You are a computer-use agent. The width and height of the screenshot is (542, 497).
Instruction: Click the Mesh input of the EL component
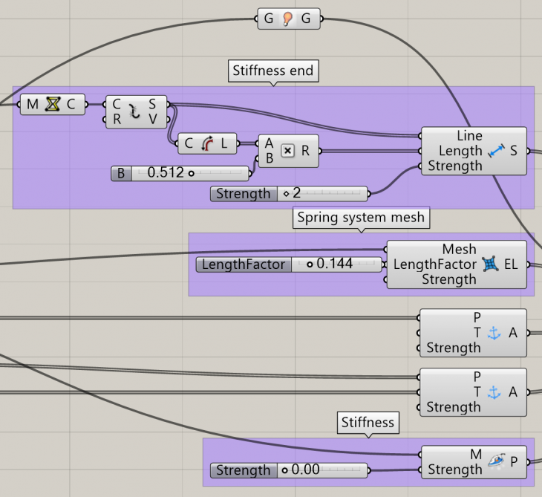[x=459, y=250]
